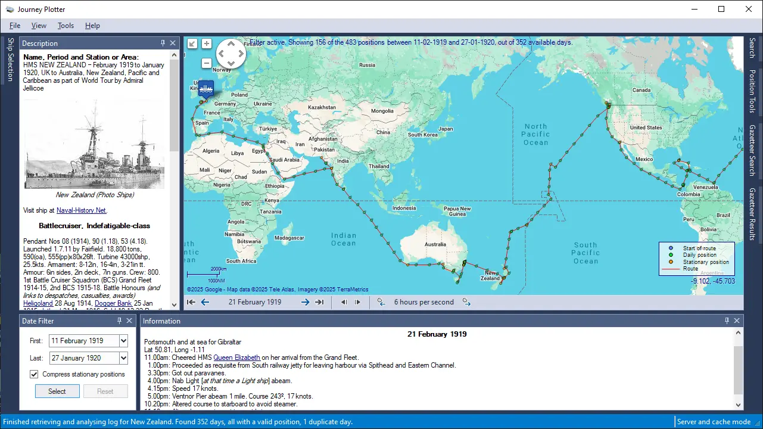Open the Heligoland battle honour link
This screenshot has height=429, width=763.
click(x=38, y=303)
